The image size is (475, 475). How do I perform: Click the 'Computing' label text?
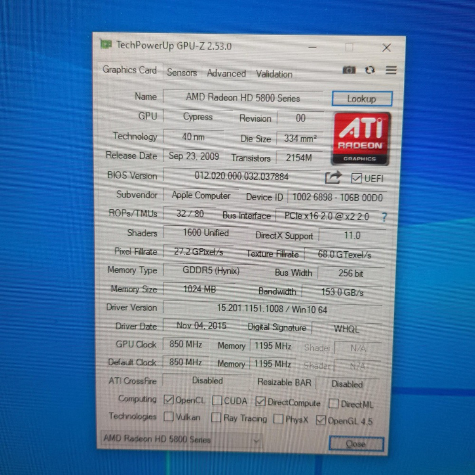(137, 399)
